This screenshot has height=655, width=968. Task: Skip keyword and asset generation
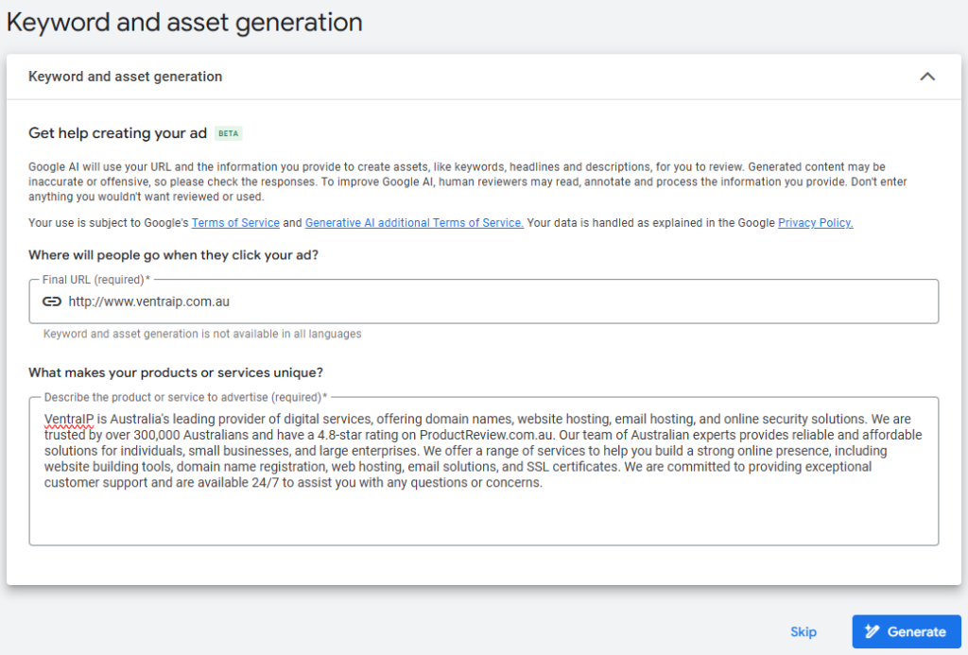tap(804, 631)
